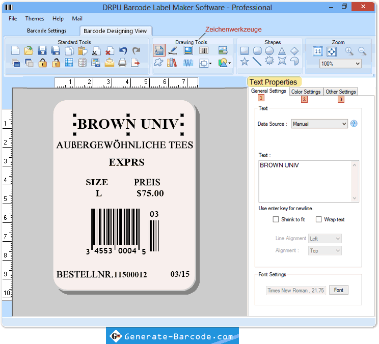Image resolution: width=379 pixels, height=344 pixels.
Task: Redo the last undone action
Action: click(137, 51)
